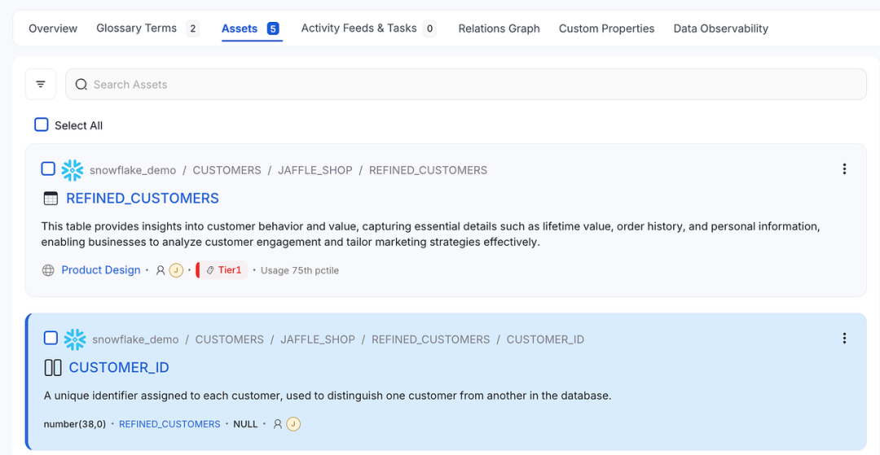Screen dimensions: 880x455
Task: Click 'NULL' constraint text
Action: pyautogui.click(x=245, y=424)
